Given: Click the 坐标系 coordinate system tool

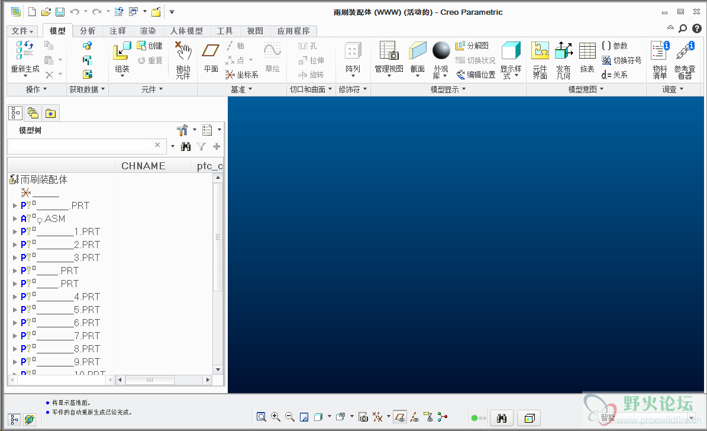Looking at the screenshot, I should 242,75.
